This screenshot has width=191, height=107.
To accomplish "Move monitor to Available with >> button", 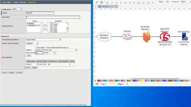I will [x=45, y=29].
